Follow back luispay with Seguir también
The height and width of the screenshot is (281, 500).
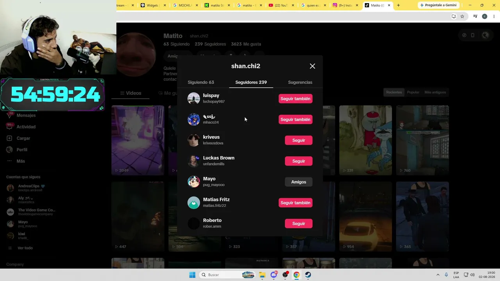[295, 99]
